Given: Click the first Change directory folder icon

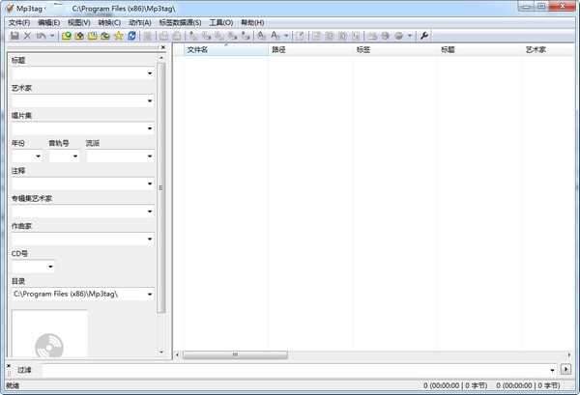Looking at the screenshot, I should tap(67, 36).
